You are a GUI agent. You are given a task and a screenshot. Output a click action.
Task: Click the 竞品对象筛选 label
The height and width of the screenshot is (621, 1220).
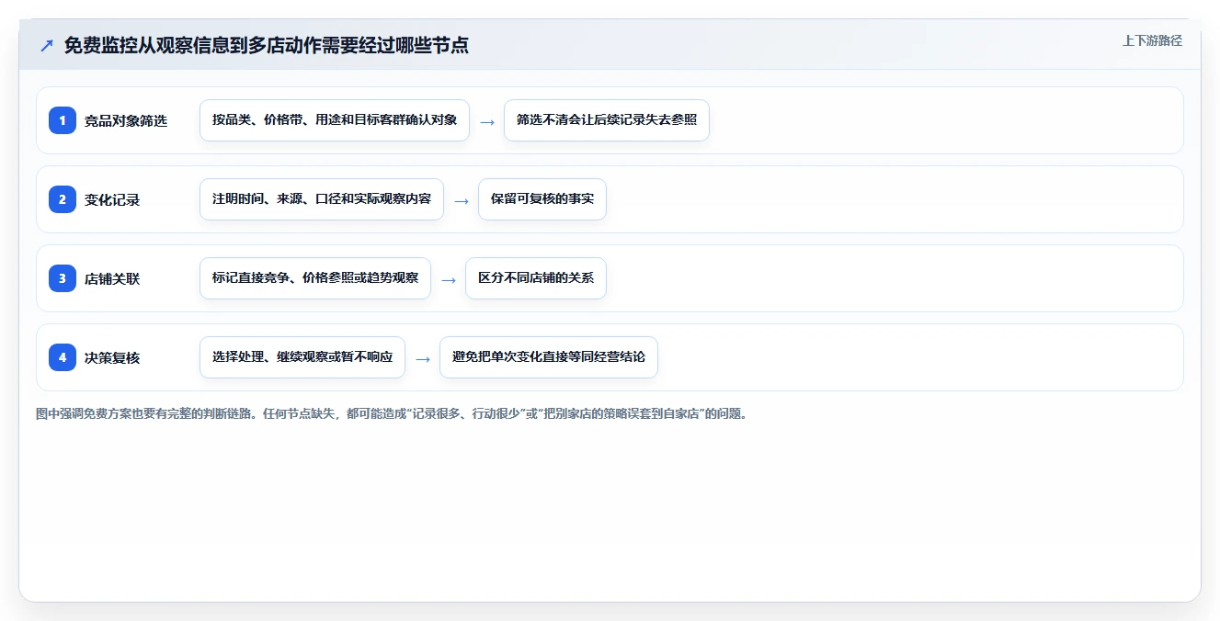coord(126,121)
